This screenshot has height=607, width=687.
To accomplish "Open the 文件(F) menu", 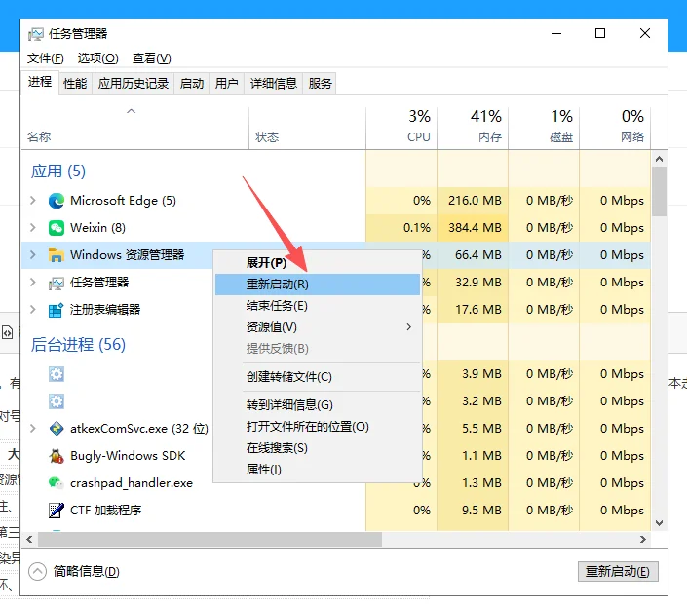I will (46, 58).
